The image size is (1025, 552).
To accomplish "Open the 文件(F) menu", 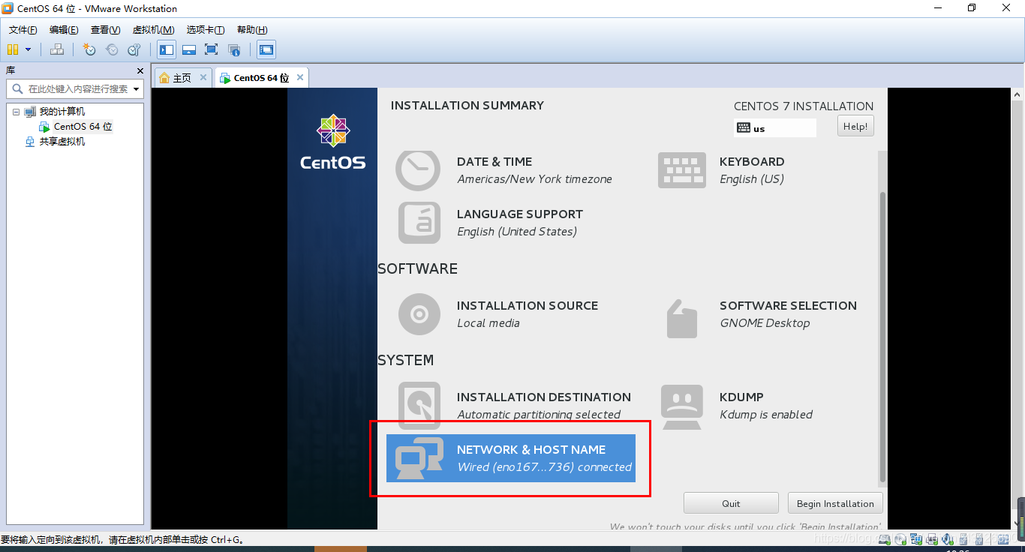I will point(23,30).
